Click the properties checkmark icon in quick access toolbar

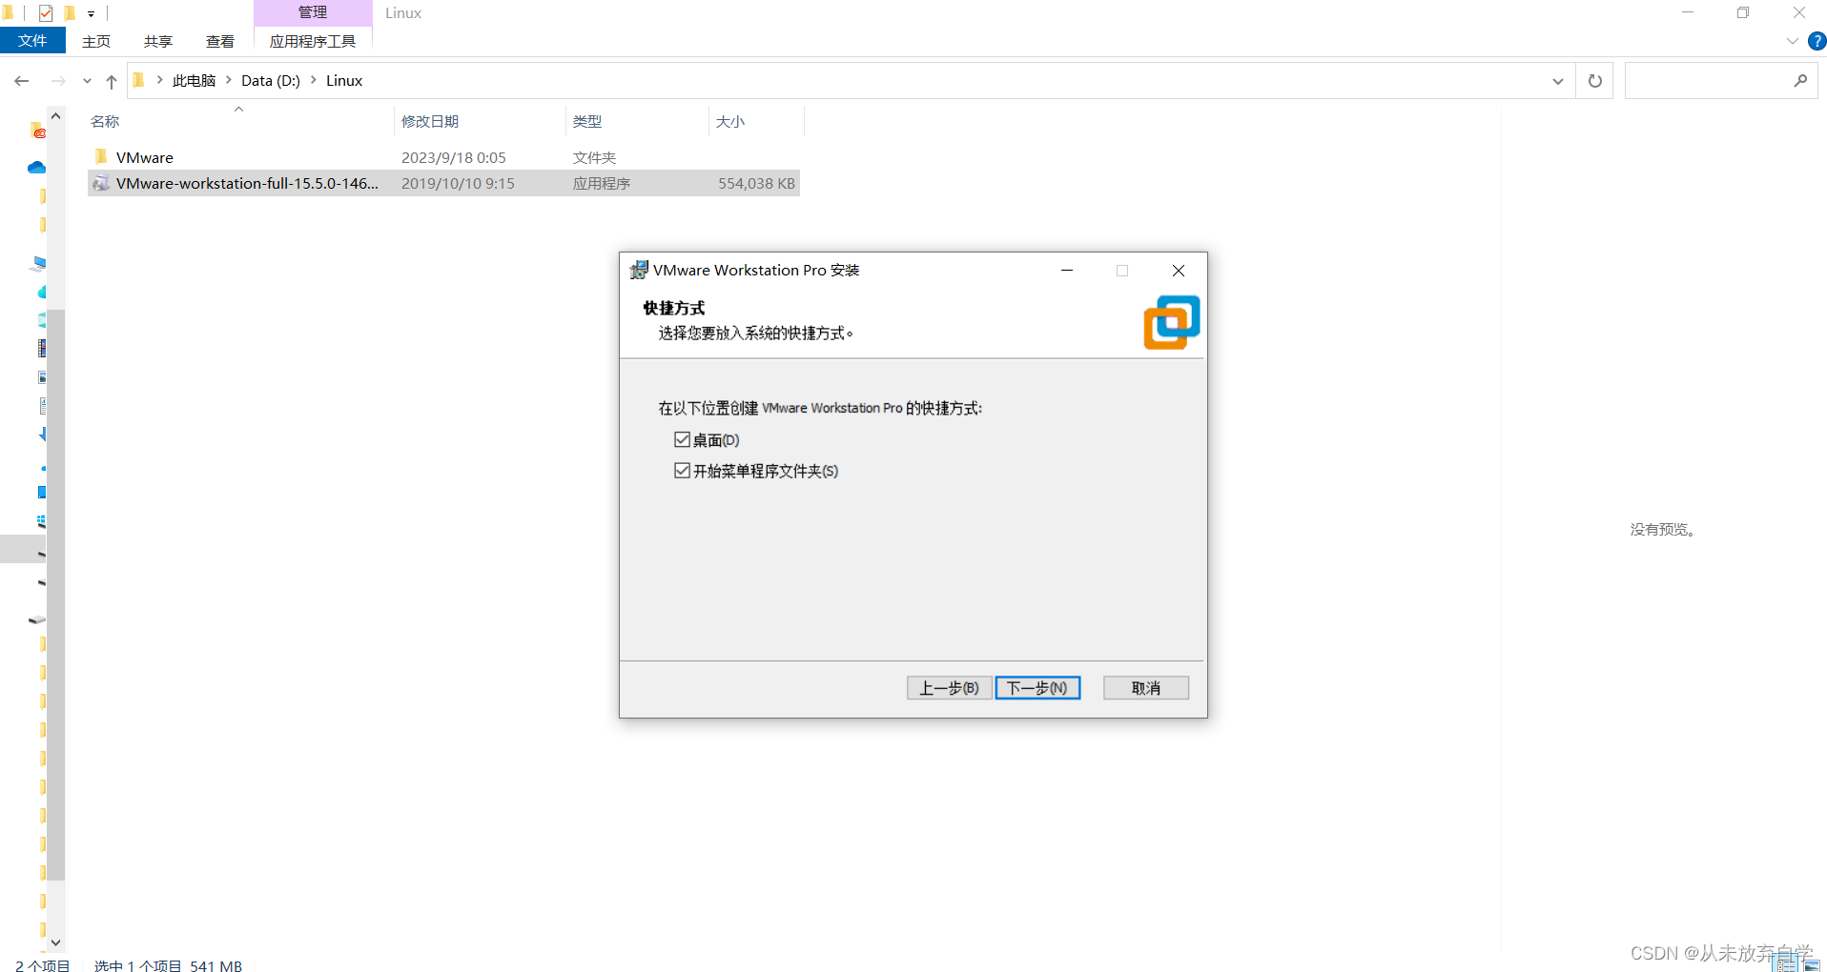[46, 13]
